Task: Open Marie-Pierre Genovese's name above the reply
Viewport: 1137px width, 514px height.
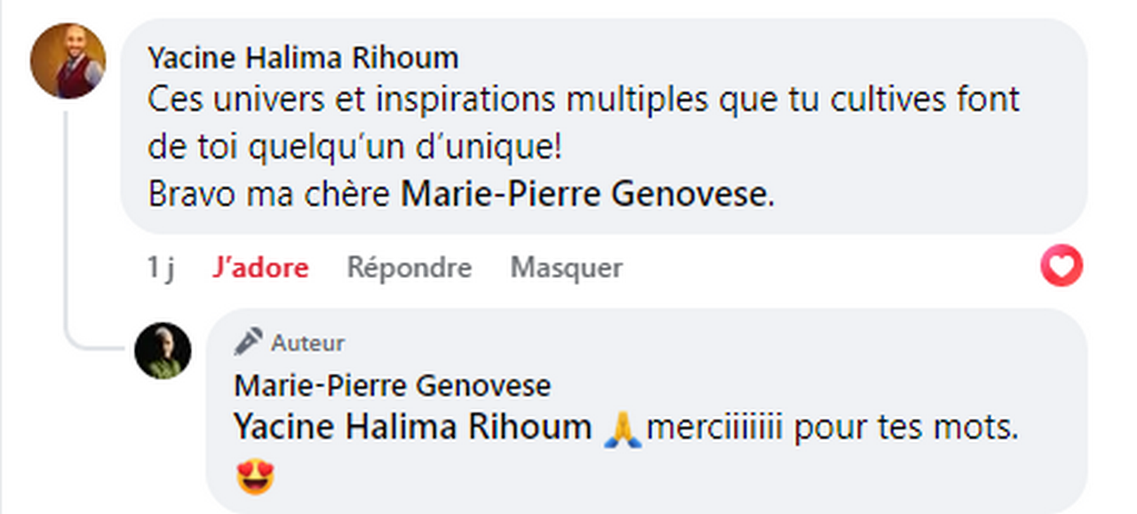Action: point(392,386)
